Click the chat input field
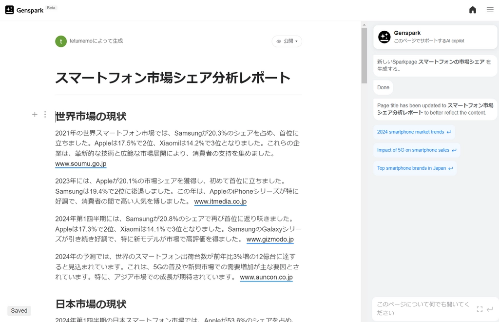 pos(423,309)
